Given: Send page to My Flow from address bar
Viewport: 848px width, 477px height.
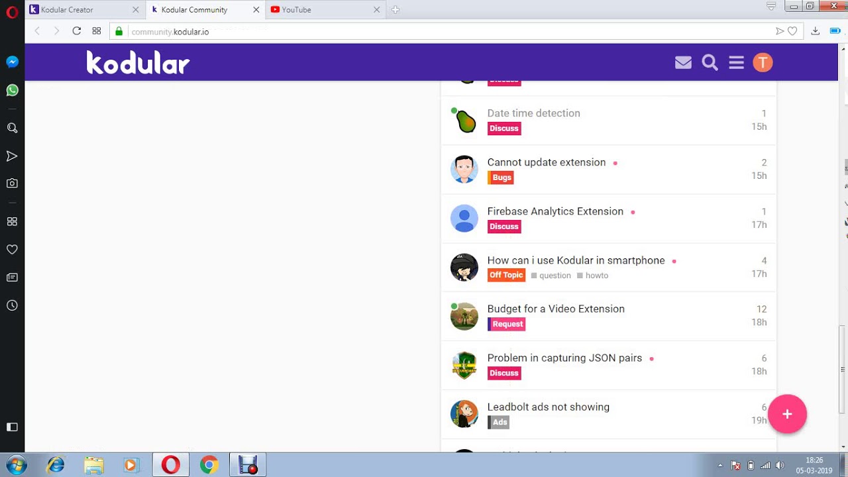Looking at the screenshot, I should pyautogui.click(x=780, y=31).
